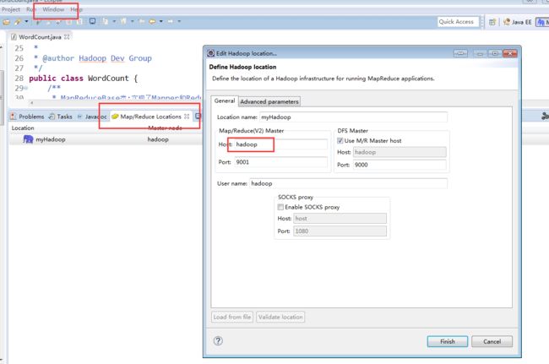Switch to the Tasks view tab
This screenshot has height=364, width=549.
pyautogui.click(x=61, y=117)
